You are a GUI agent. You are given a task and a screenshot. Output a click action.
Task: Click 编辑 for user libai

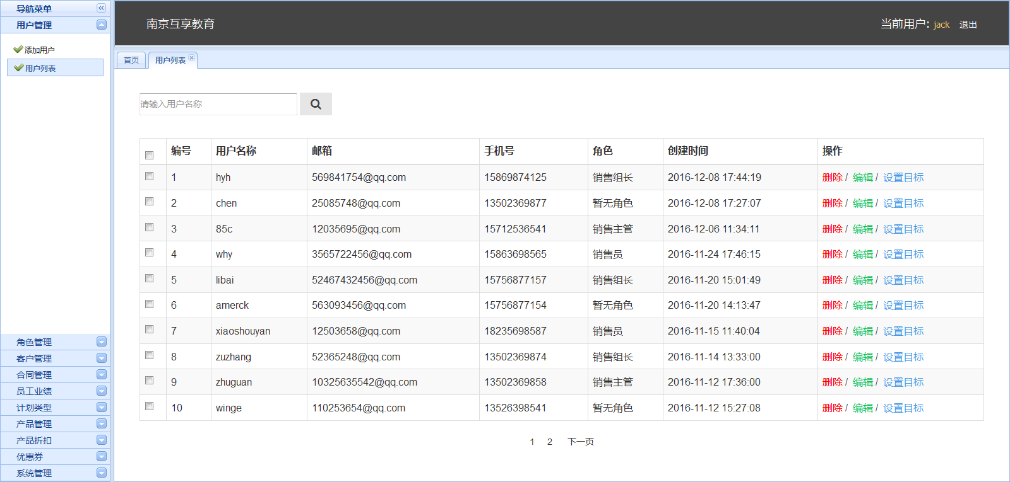point(862,280)
